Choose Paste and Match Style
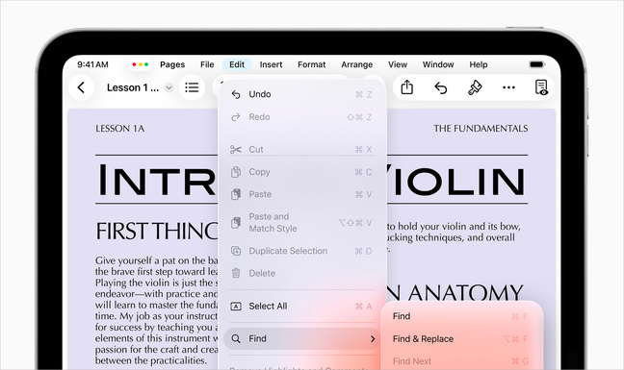Image resolution: width=624 pixels, height=370 pixels. pyautogui.click(x=301, y=222)
